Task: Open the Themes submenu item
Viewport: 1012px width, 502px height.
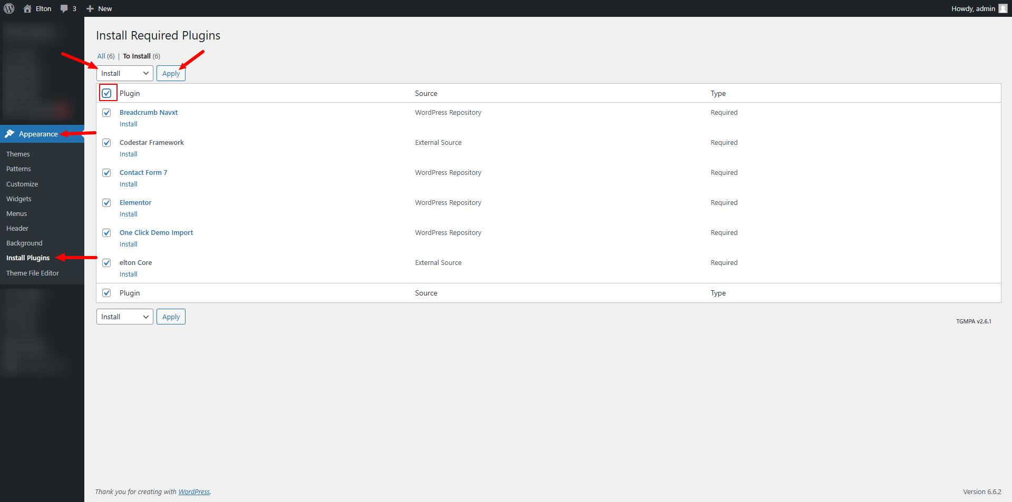Action: click(x=18, y=154)
